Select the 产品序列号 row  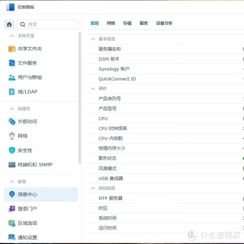tap(166, 99)
